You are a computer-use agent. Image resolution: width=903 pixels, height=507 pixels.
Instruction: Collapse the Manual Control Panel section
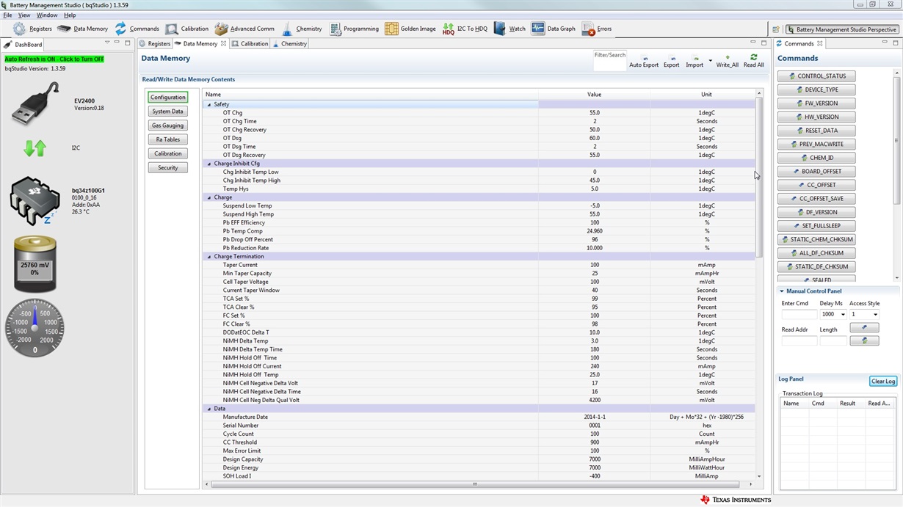coord(781,291)
